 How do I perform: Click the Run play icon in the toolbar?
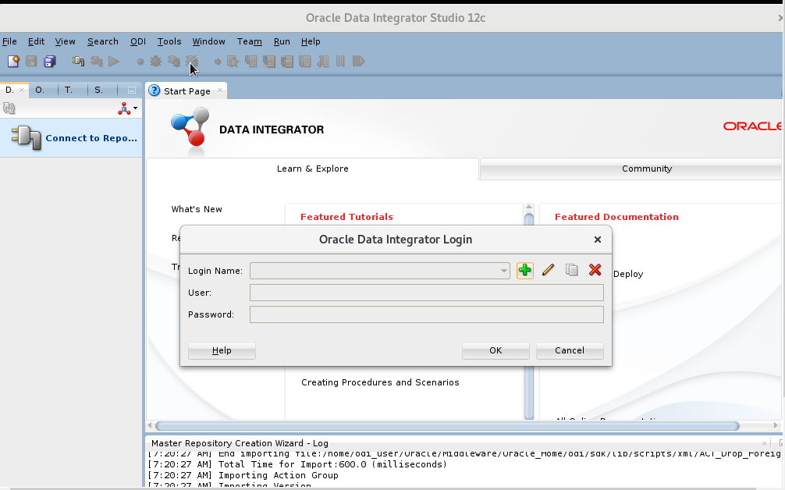click(113, 61)
